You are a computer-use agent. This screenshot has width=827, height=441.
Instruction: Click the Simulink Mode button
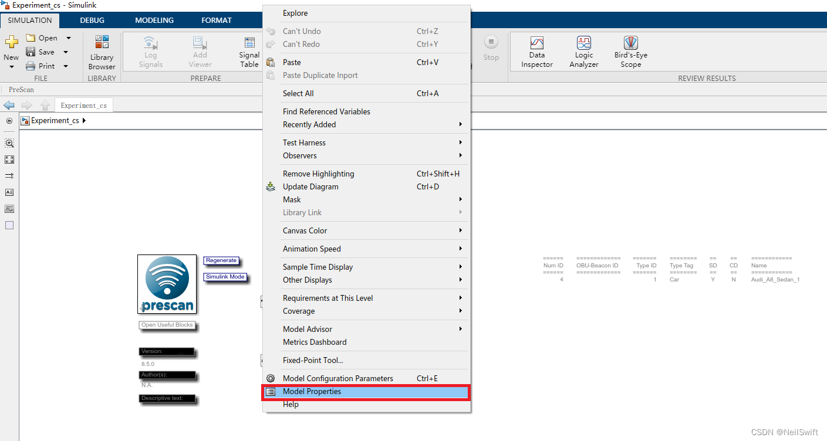point(225,277)
